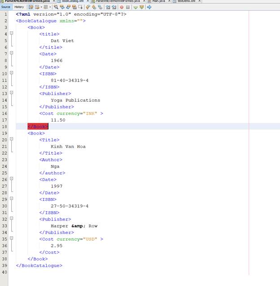The image size is (280, 286).
Task: Open the testDemo.xml tab
Action: (186, 1)
